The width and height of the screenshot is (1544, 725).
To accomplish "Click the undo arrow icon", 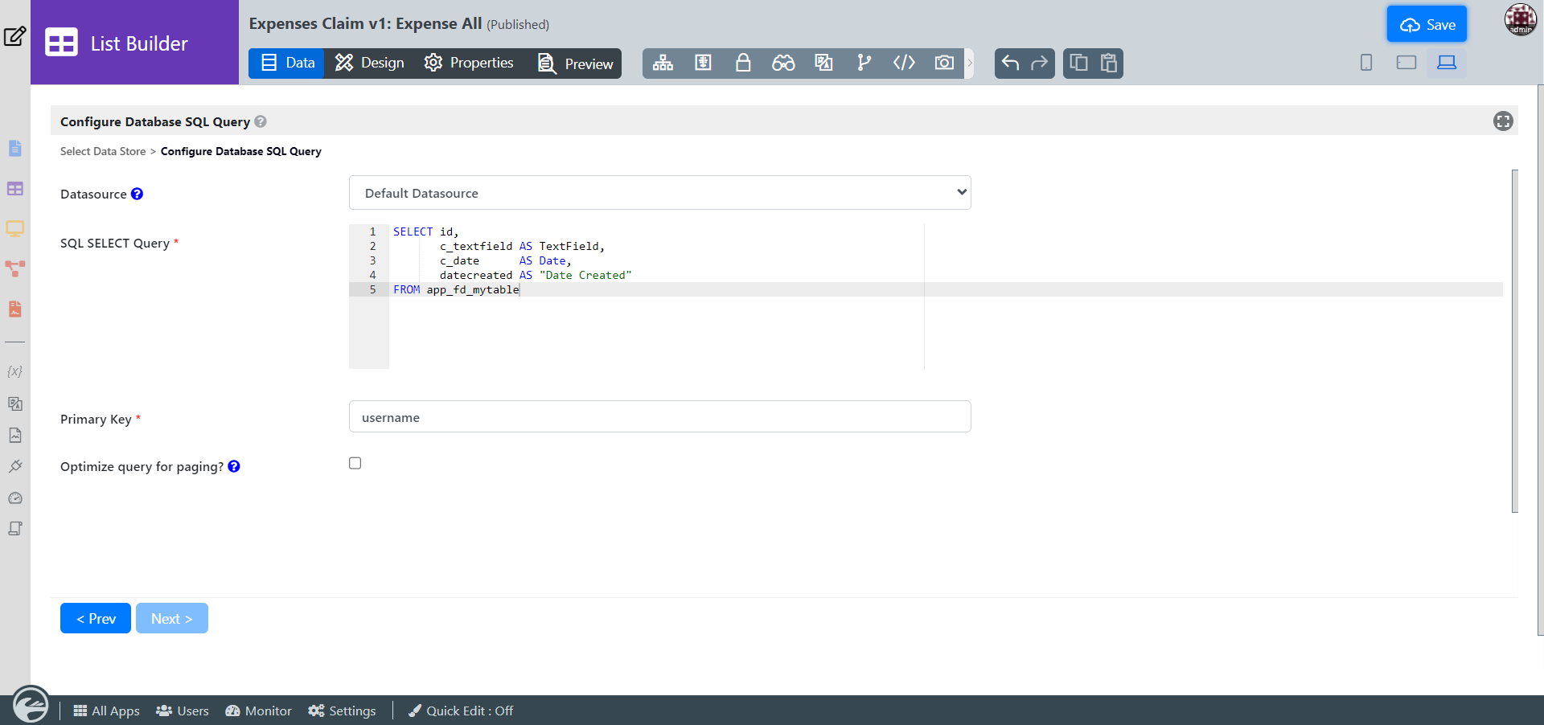I will pyautogui.click(x=1010, y=63).
